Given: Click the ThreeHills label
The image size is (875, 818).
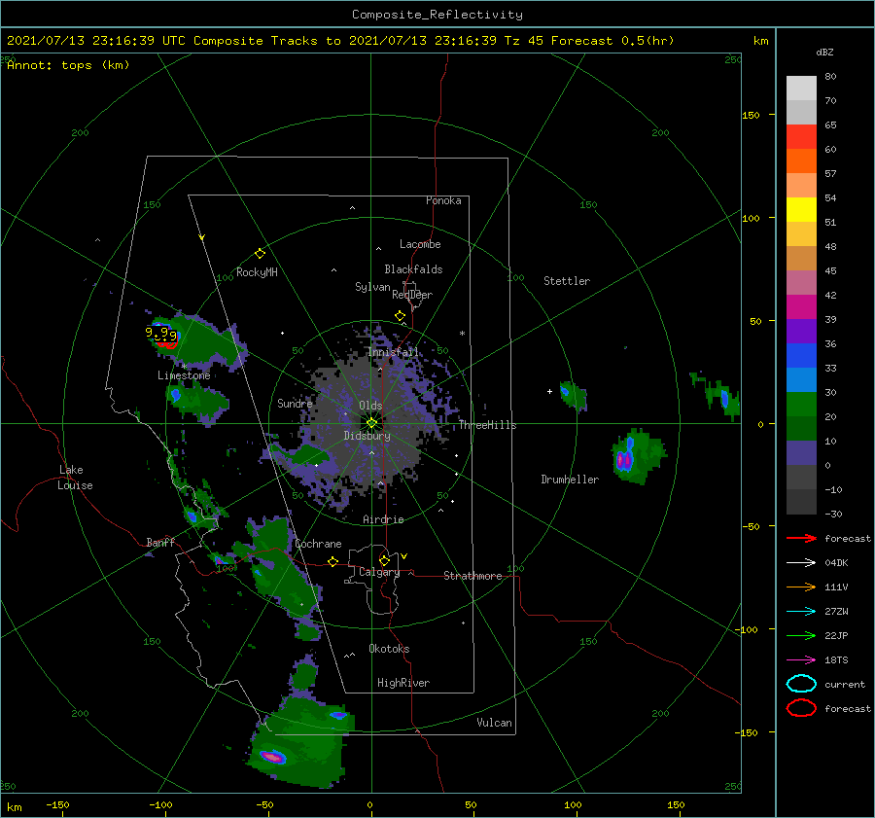Looking at the screenshot, I should (488, 425).
